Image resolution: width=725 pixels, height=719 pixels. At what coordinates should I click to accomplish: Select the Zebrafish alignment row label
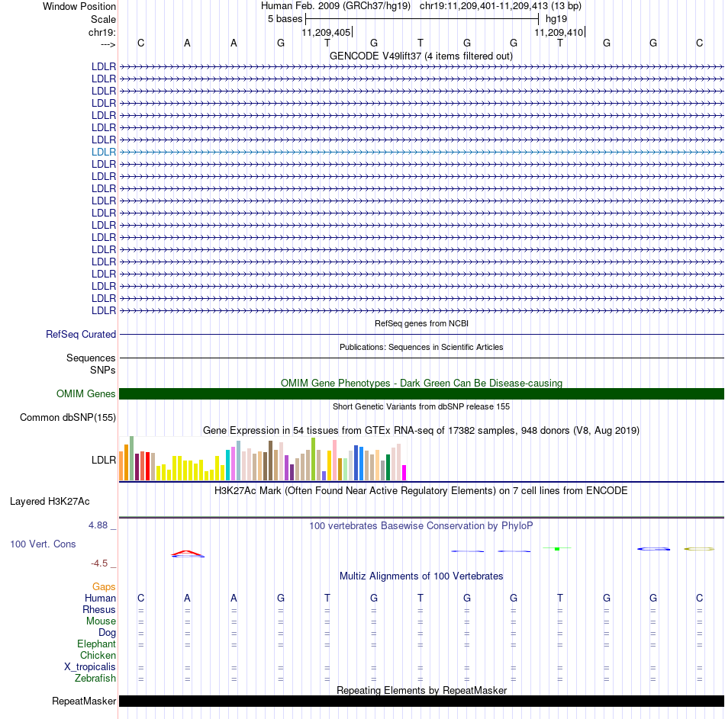click(95, 678)
